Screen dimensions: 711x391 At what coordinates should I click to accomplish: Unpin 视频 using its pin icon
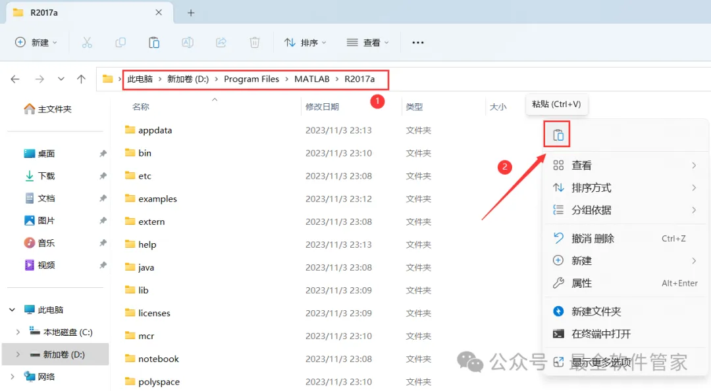pyautogui.click(x=103, y=265)
